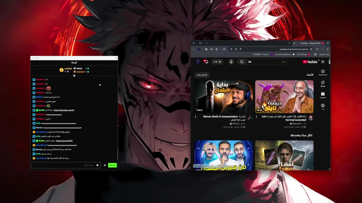Open a new Chrome tab
The image size is (362, 203).
tap(289, 43)
